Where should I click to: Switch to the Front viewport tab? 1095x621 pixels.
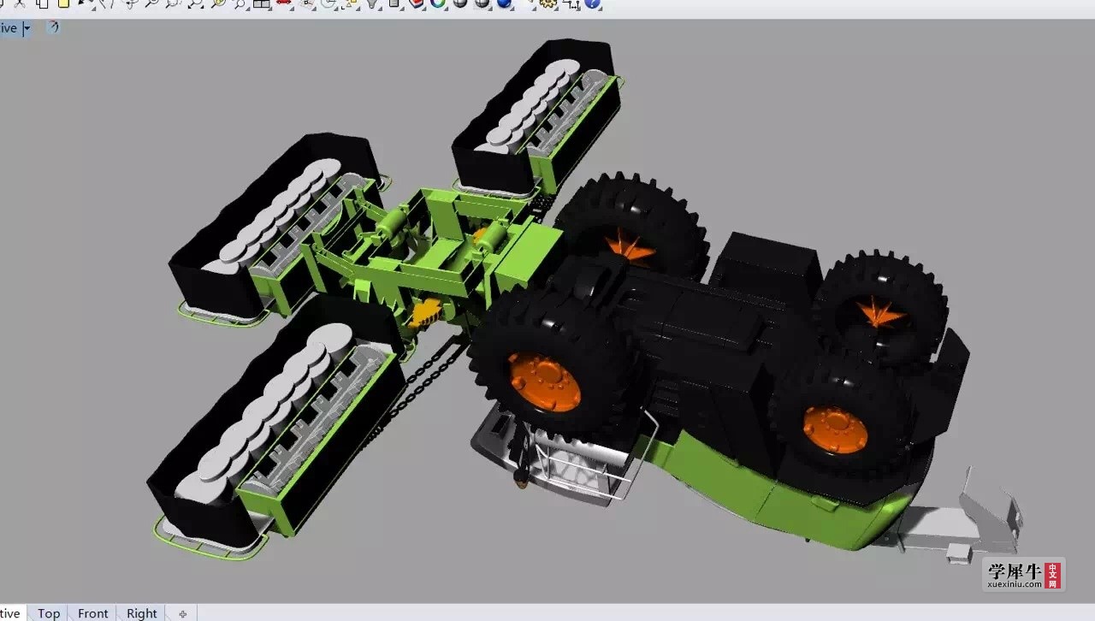(x=93, y=613)
